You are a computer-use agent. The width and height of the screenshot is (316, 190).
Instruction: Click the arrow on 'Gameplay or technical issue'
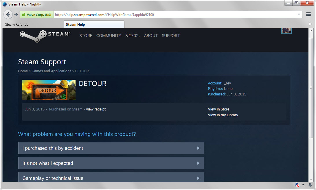pyautogui.click(x=198, y=178)
